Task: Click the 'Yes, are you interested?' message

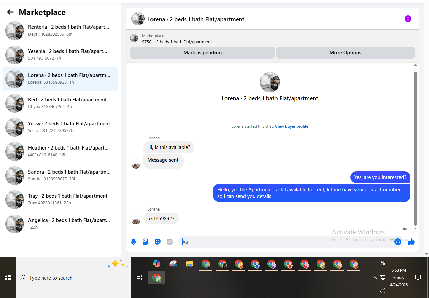Action: coord(380,177)
